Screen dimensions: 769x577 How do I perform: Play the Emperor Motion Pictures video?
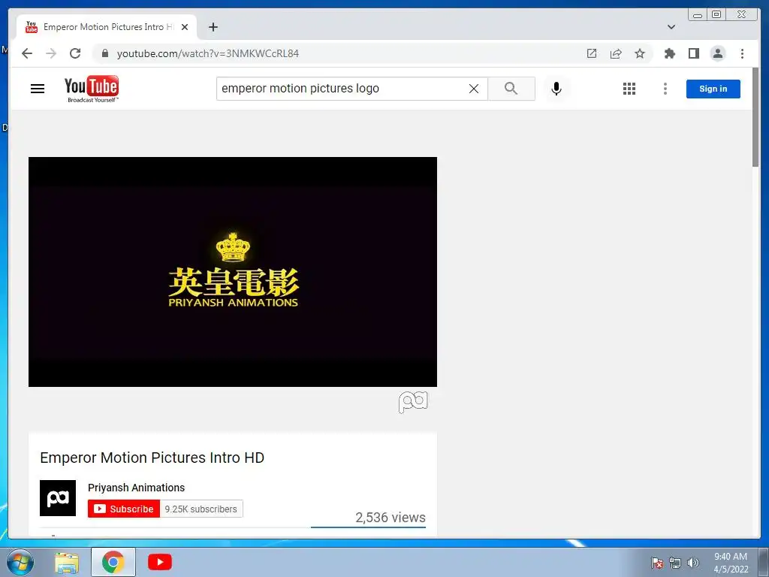point(233,272)
